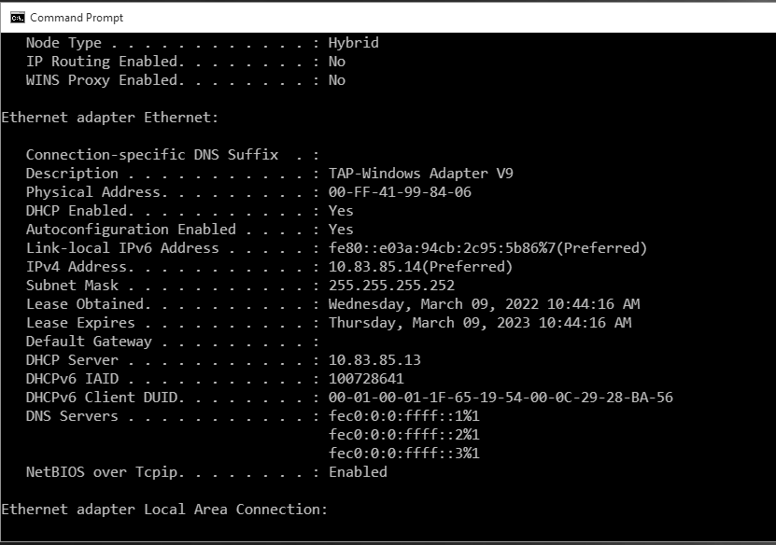This screenshot has width=776, height=545.
Task: Select the Ethernet adapter Ethernet heading
Action: (x=107, y=118)
